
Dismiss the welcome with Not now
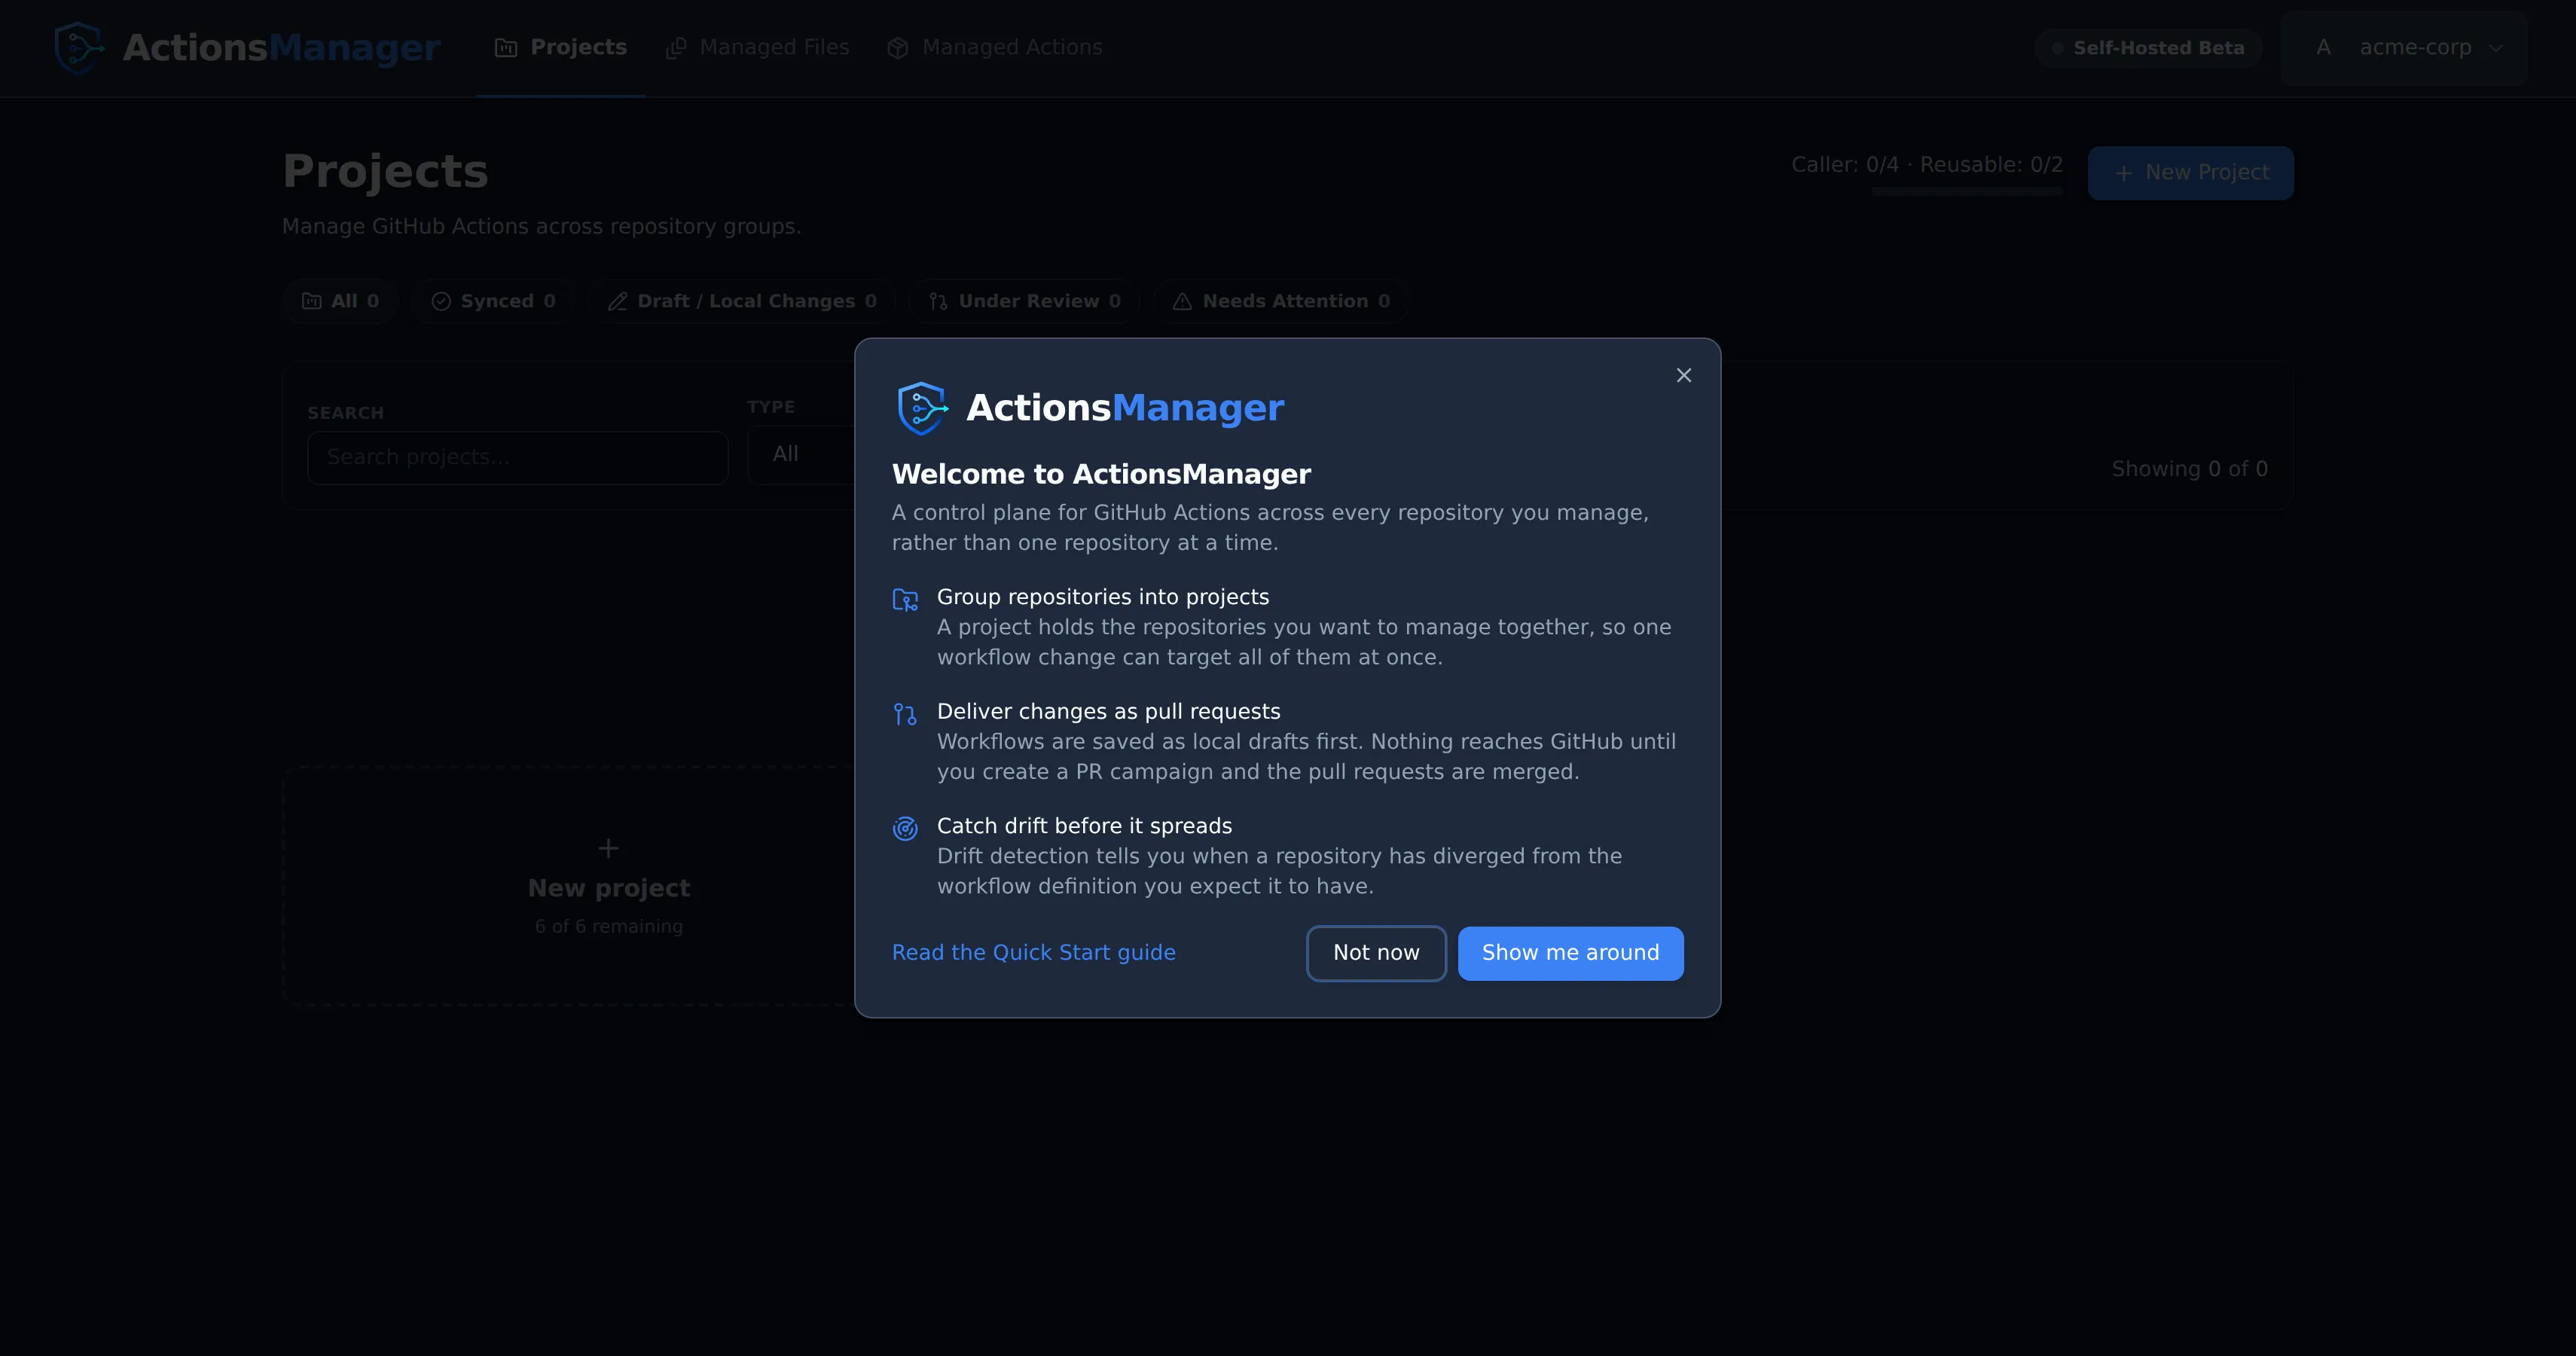click(x=1376, y=953)
